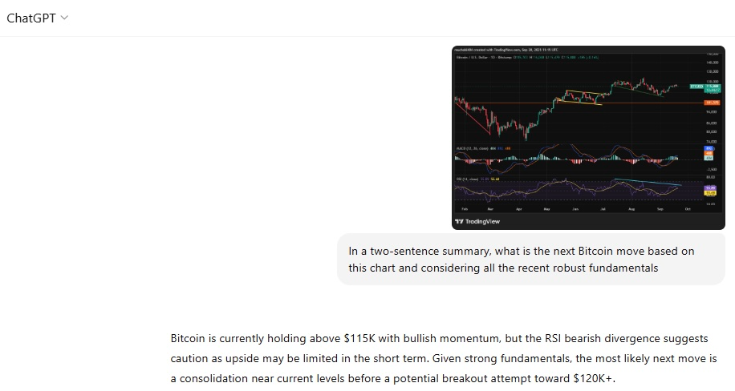Click the Apr label on time axis
This screenshot has height=391, width=735.
coord(518,209)
